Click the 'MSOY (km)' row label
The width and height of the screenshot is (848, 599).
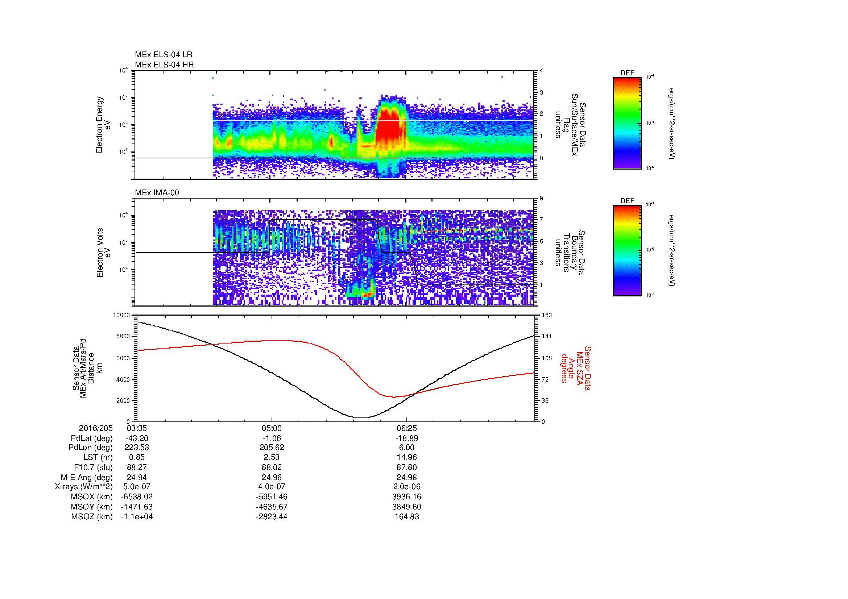(x=92, y=507)
